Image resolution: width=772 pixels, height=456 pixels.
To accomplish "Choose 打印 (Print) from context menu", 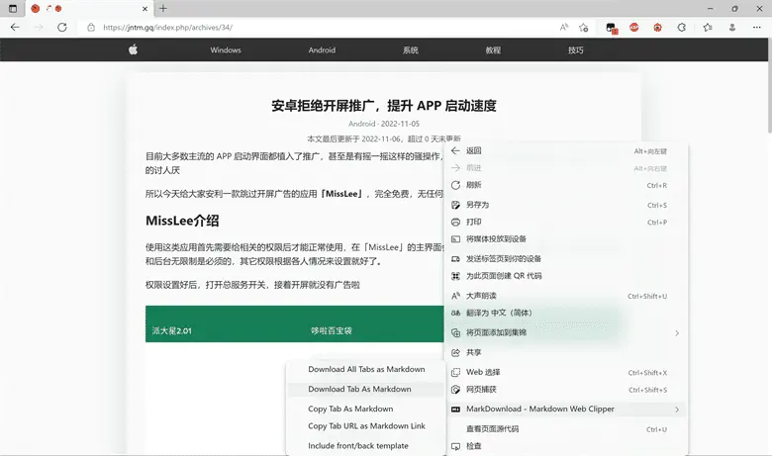I will pos(474,222).
